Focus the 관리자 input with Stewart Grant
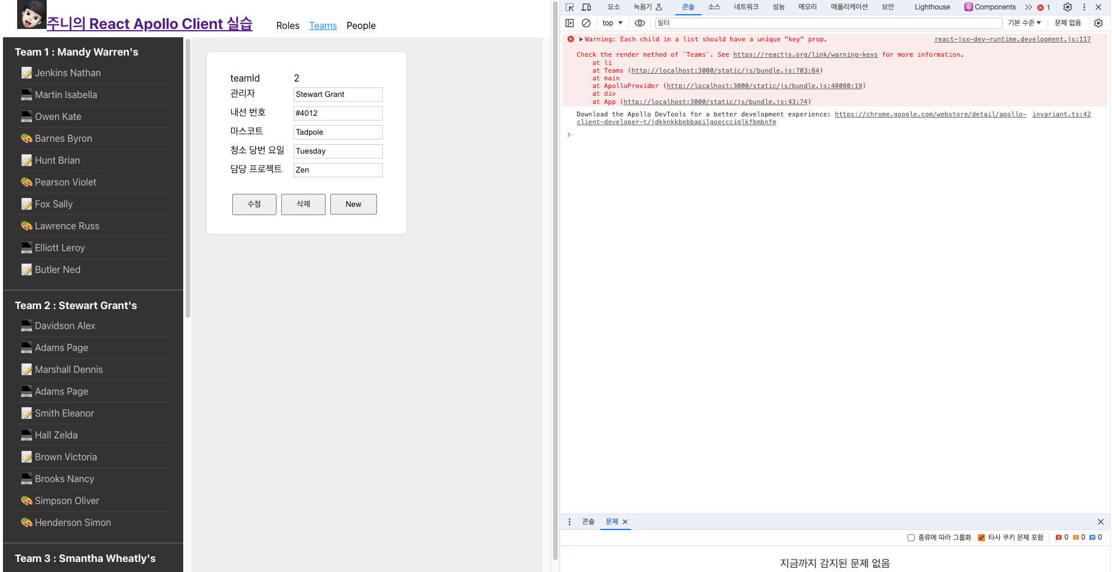1112x572 pixels. click(x=338, y=95)
